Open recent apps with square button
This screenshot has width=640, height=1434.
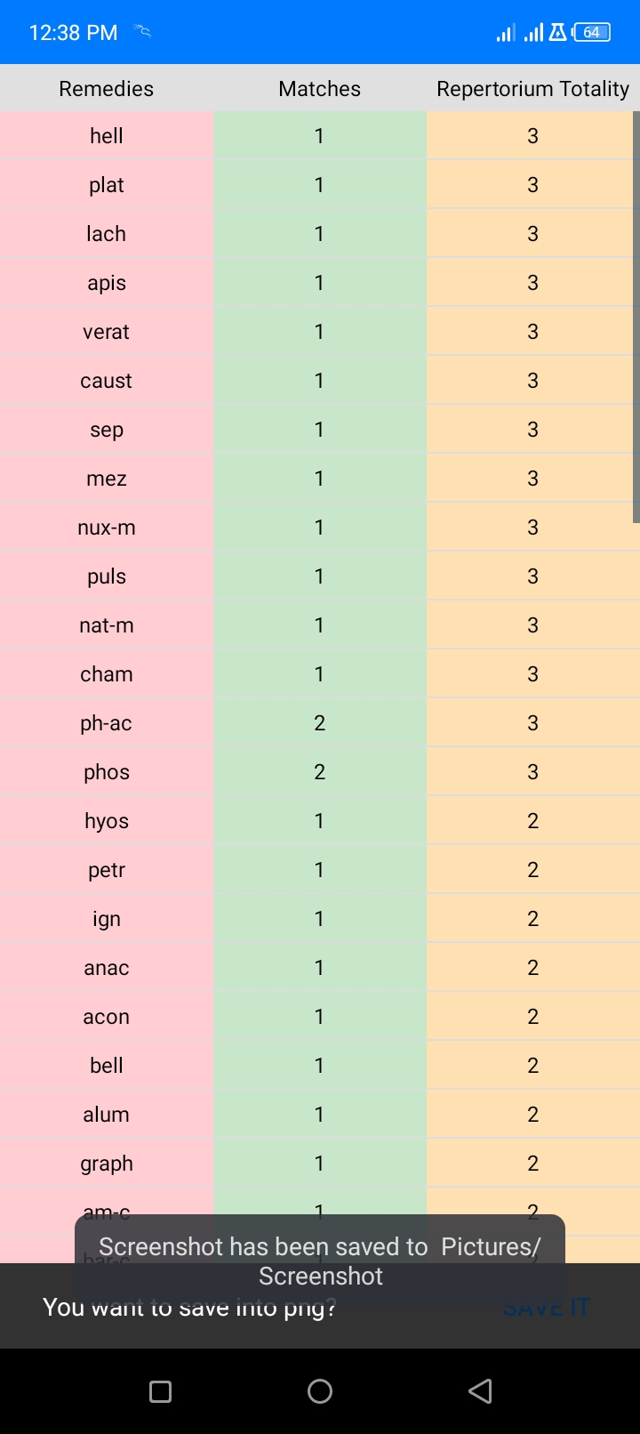(x=160, y=1391)
